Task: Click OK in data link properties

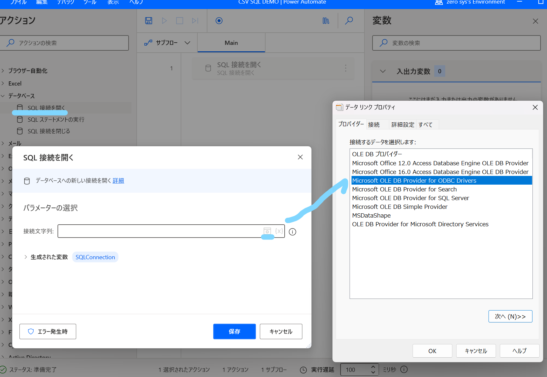Action: click(432, 351)
